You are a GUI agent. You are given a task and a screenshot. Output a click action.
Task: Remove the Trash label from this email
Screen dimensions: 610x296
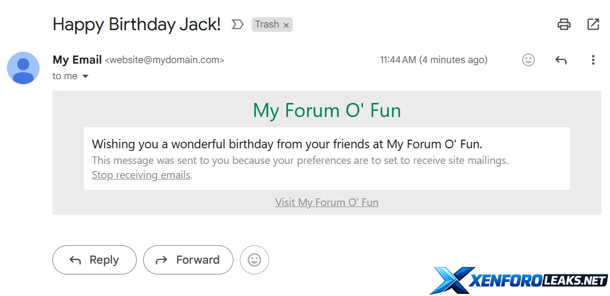[x=286, y=25]
